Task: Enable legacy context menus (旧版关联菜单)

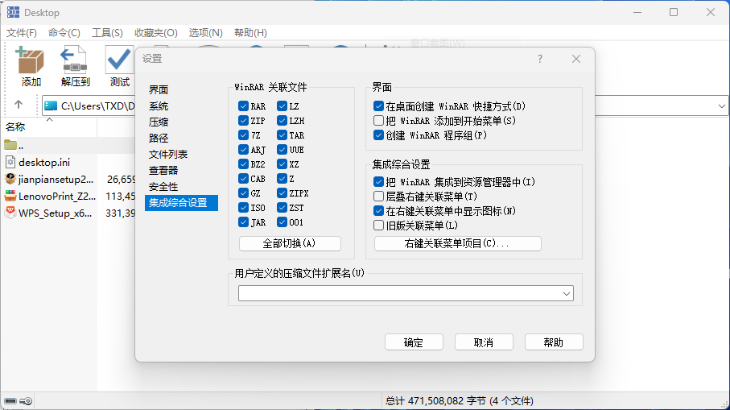Action: pyautogui.click(x=378, y=226)
